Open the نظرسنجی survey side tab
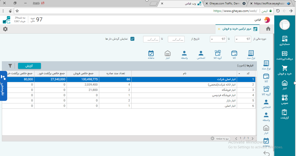Screen dimensions: 296x156 coord(3,86)
